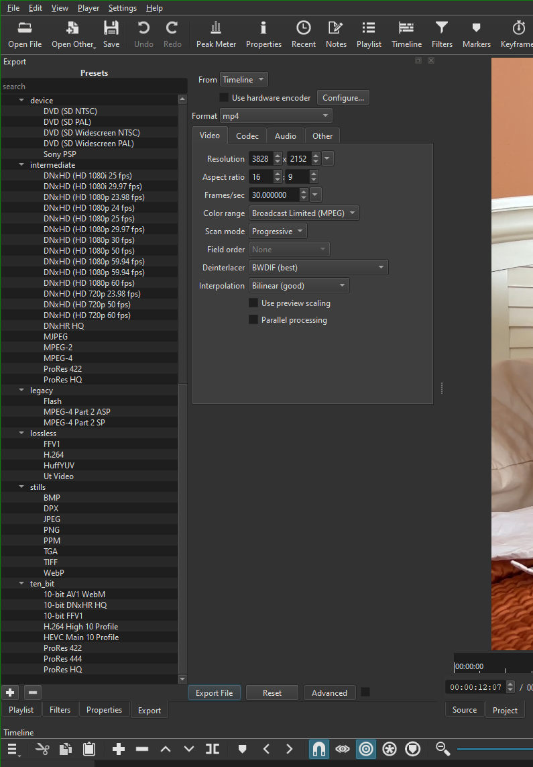The height and width of the screenshot is (767, 533).
Task: Click the timeline cut scissors icon
Action: click(42, 749)
